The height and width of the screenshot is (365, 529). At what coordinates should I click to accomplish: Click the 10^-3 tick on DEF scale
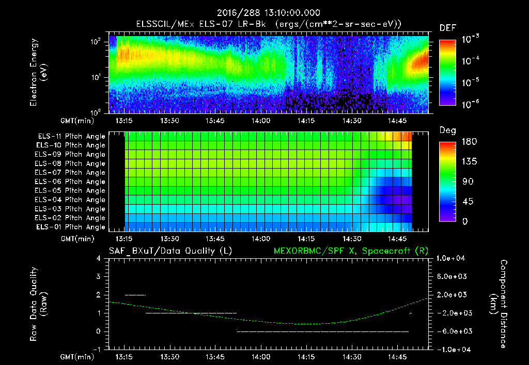point(471,39)
